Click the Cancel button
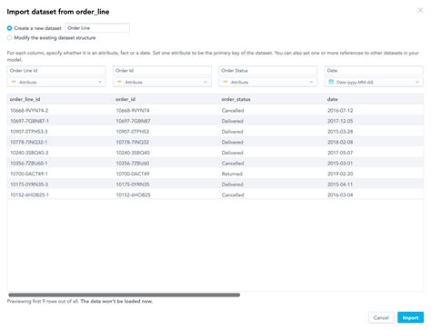Viewport: 431px width, 330px height. point(381,317)
